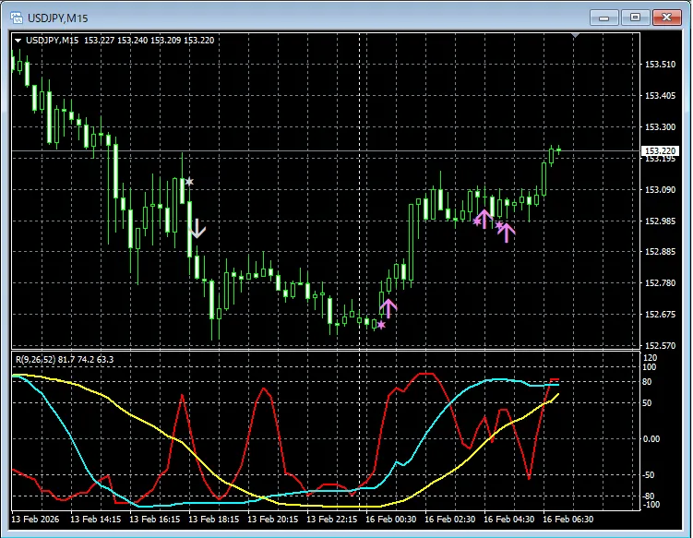Click the white star marker above candle
Viewport: 693px width, 538px height.
click(x=189, y=182)
